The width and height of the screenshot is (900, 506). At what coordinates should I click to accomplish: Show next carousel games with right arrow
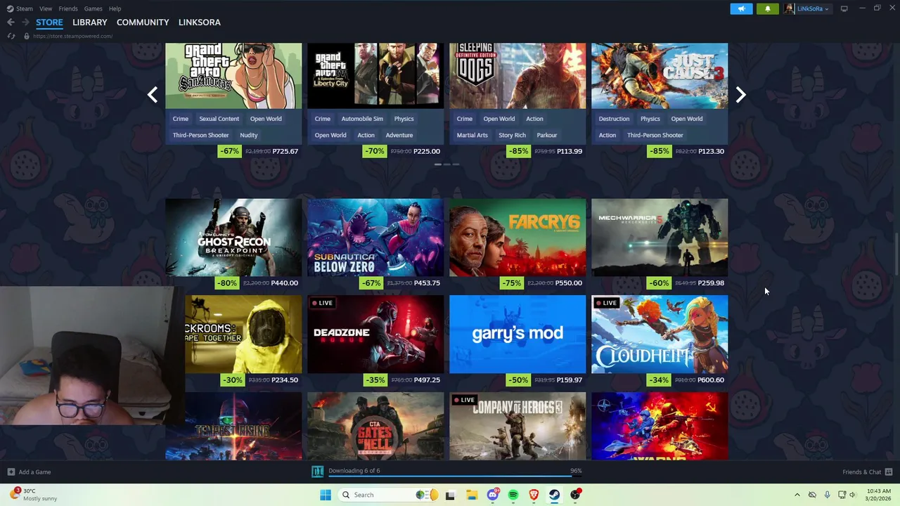point(740,95)
